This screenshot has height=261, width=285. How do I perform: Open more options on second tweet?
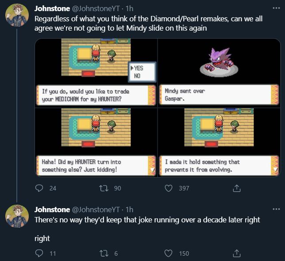pyautogui.click(x=277, y=209)
